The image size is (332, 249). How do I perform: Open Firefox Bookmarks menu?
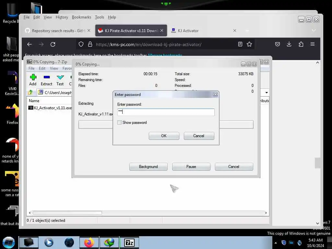coord(81,17)
